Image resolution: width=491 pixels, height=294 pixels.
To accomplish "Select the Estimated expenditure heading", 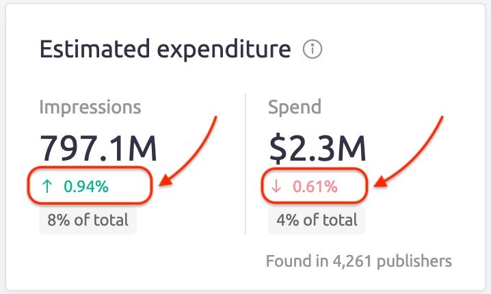I will [x=165, y=50].
